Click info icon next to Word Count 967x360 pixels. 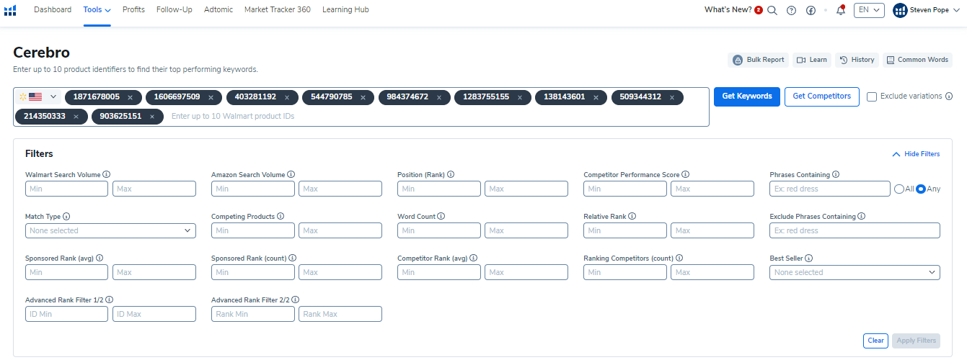441,216
